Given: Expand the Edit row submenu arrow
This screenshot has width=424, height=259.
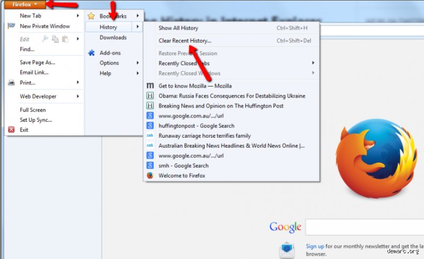Looking at the screenshot, I should [78, 39].
